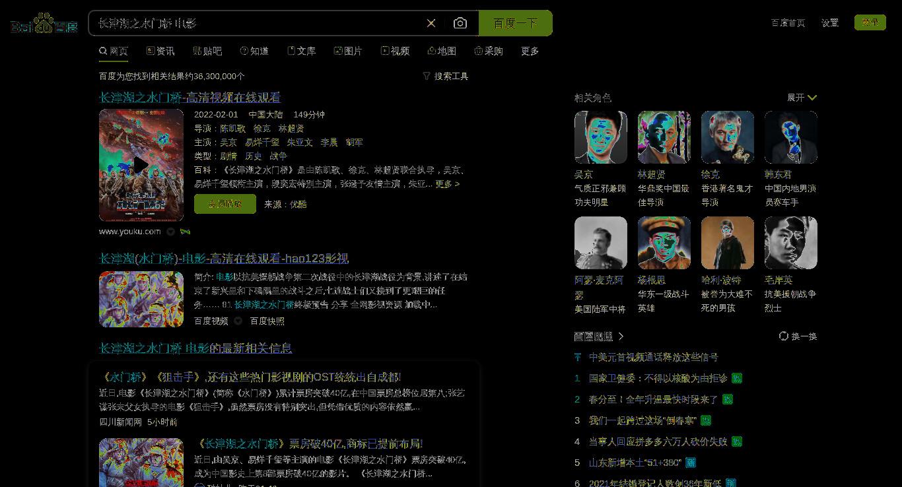
Task: Select the 地图 tab
Action: pos(442,51)
